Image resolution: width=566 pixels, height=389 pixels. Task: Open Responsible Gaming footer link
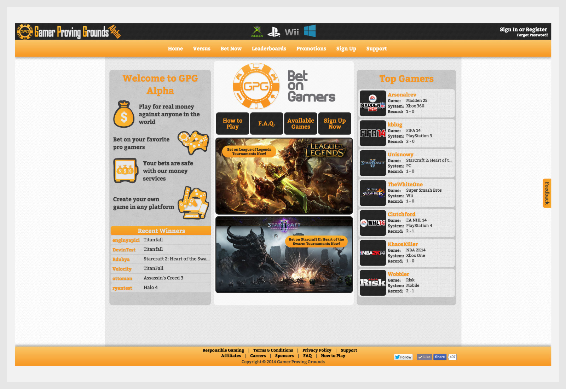pyautogui.click(x=223, y=350)
